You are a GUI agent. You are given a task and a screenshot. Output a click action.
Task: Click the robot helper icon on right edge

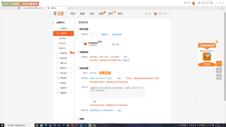219,77
